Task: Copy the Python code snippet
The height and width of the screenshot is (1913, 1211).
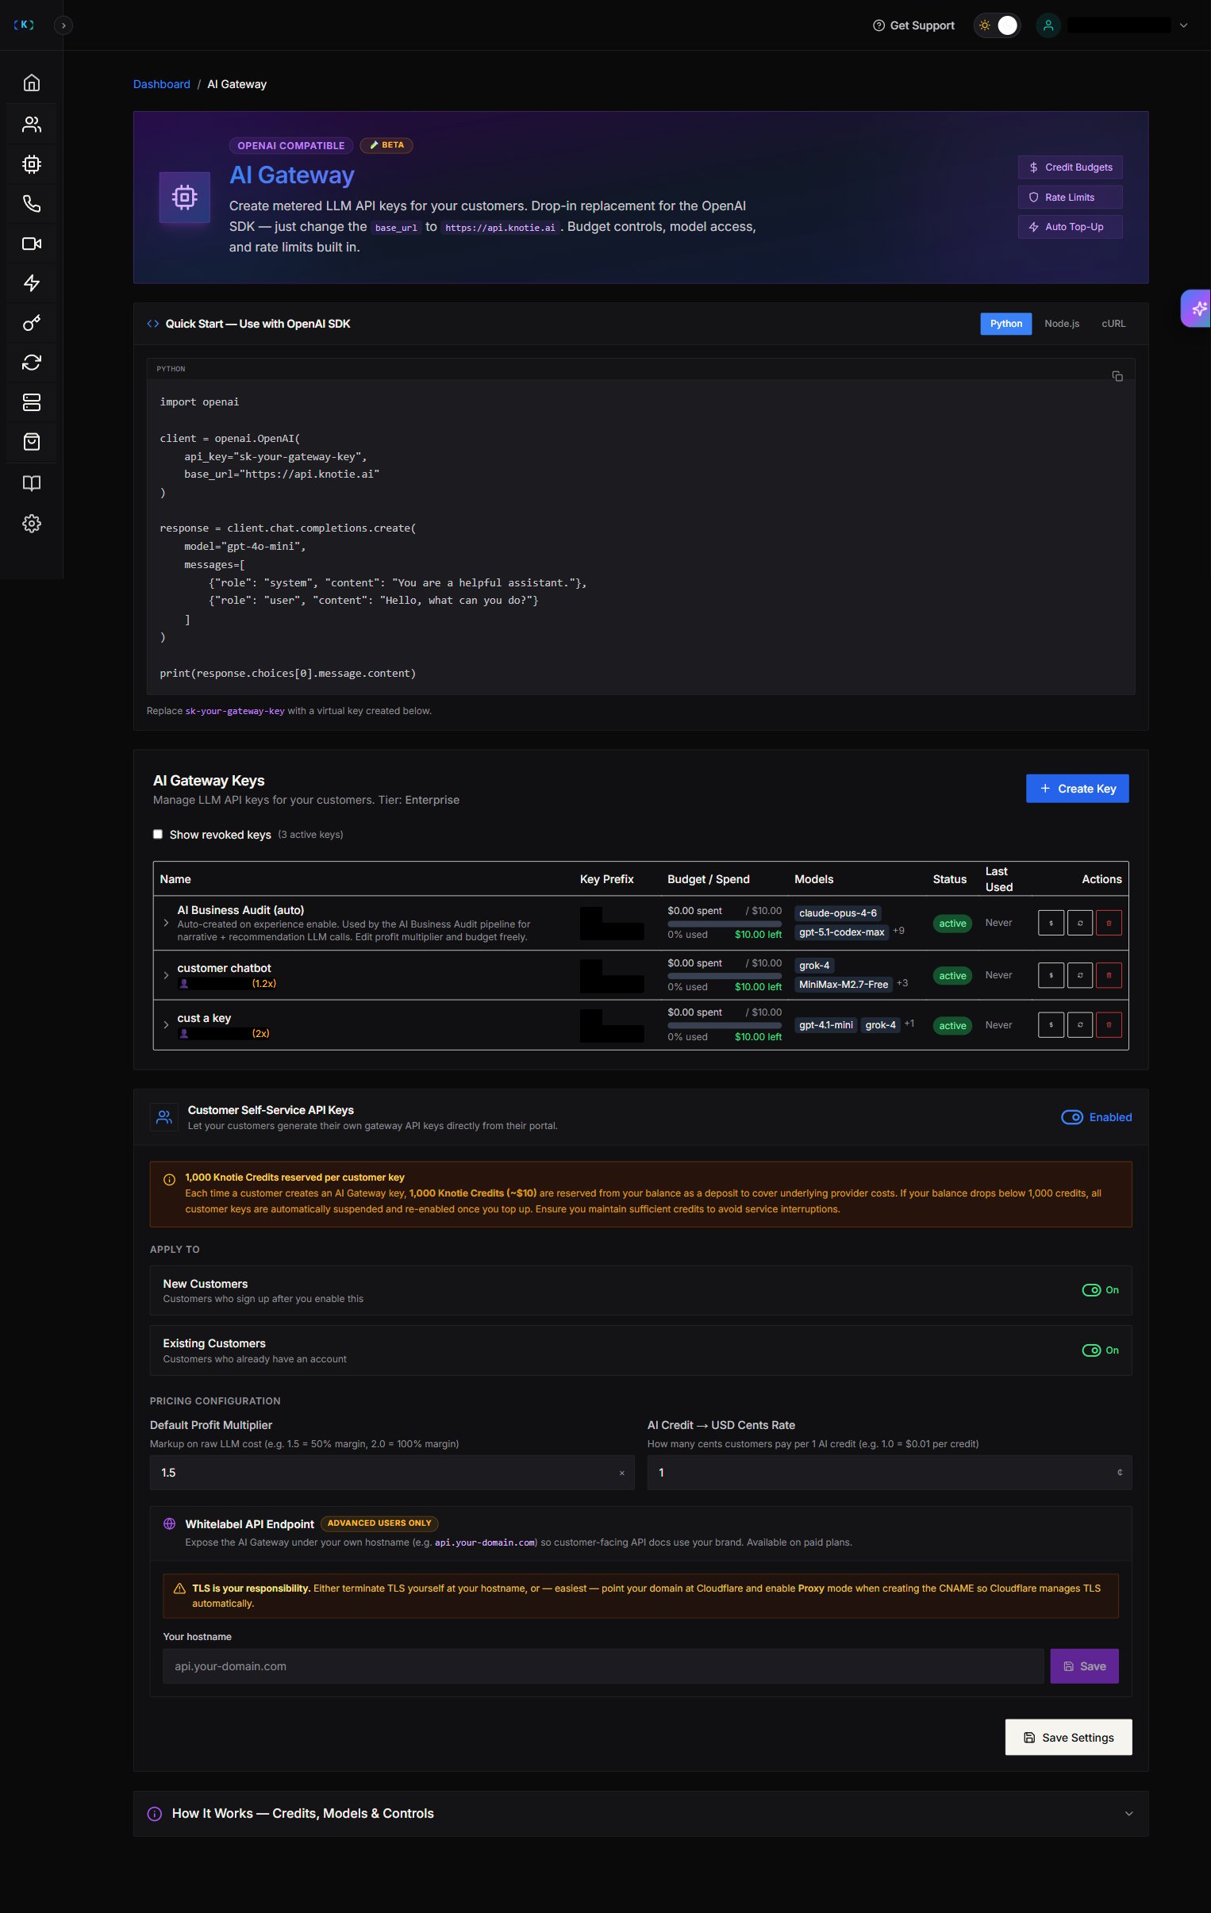Action: (x=1117, y=376)
